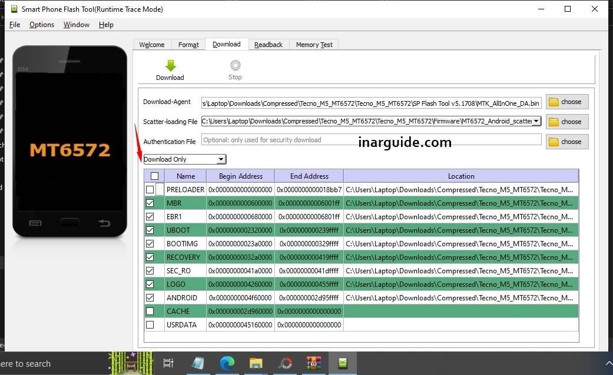Switch to the Welcome tab
Viewport: 613px width, 375px height.
point(152,45)
